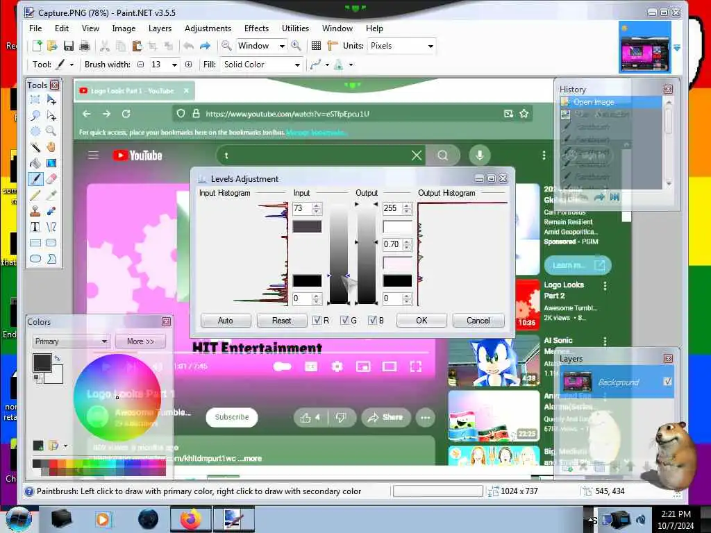Click the Cut scissors icon

point(104,46)
